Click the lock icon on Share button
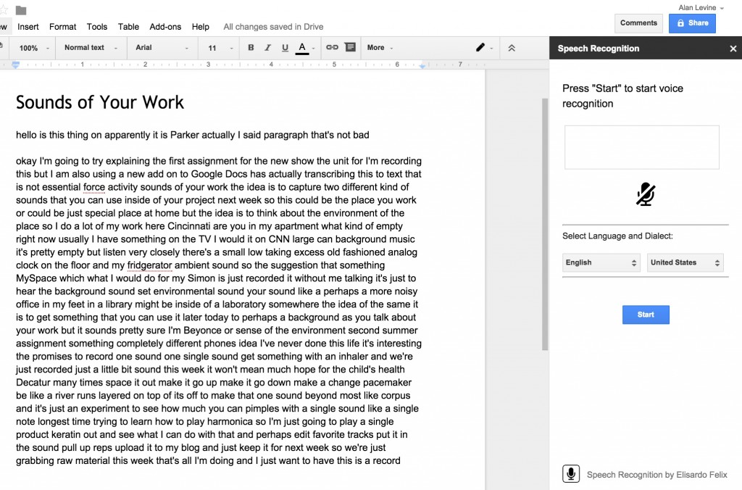 (x=680, y=23)
